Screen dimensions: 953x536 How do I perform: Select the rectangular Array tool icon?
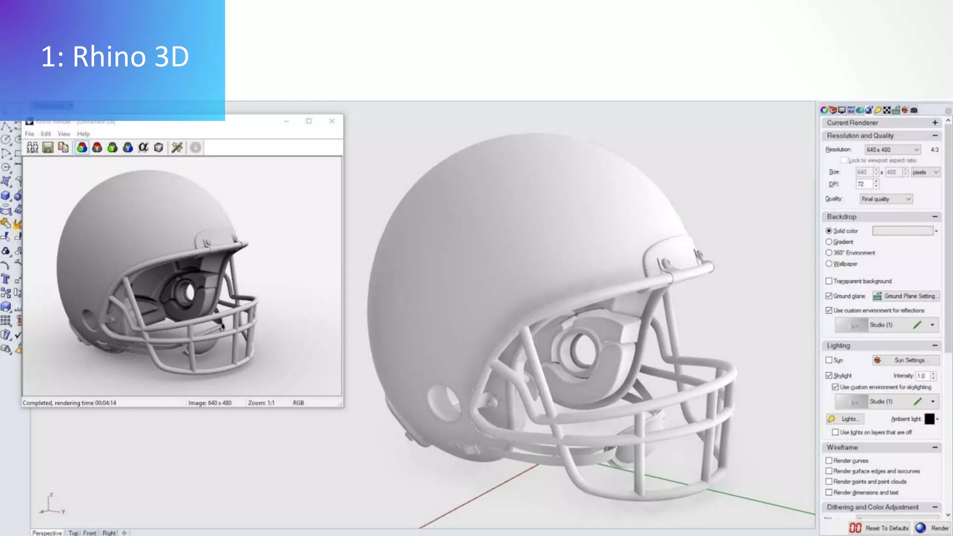[x=6, y=321]
